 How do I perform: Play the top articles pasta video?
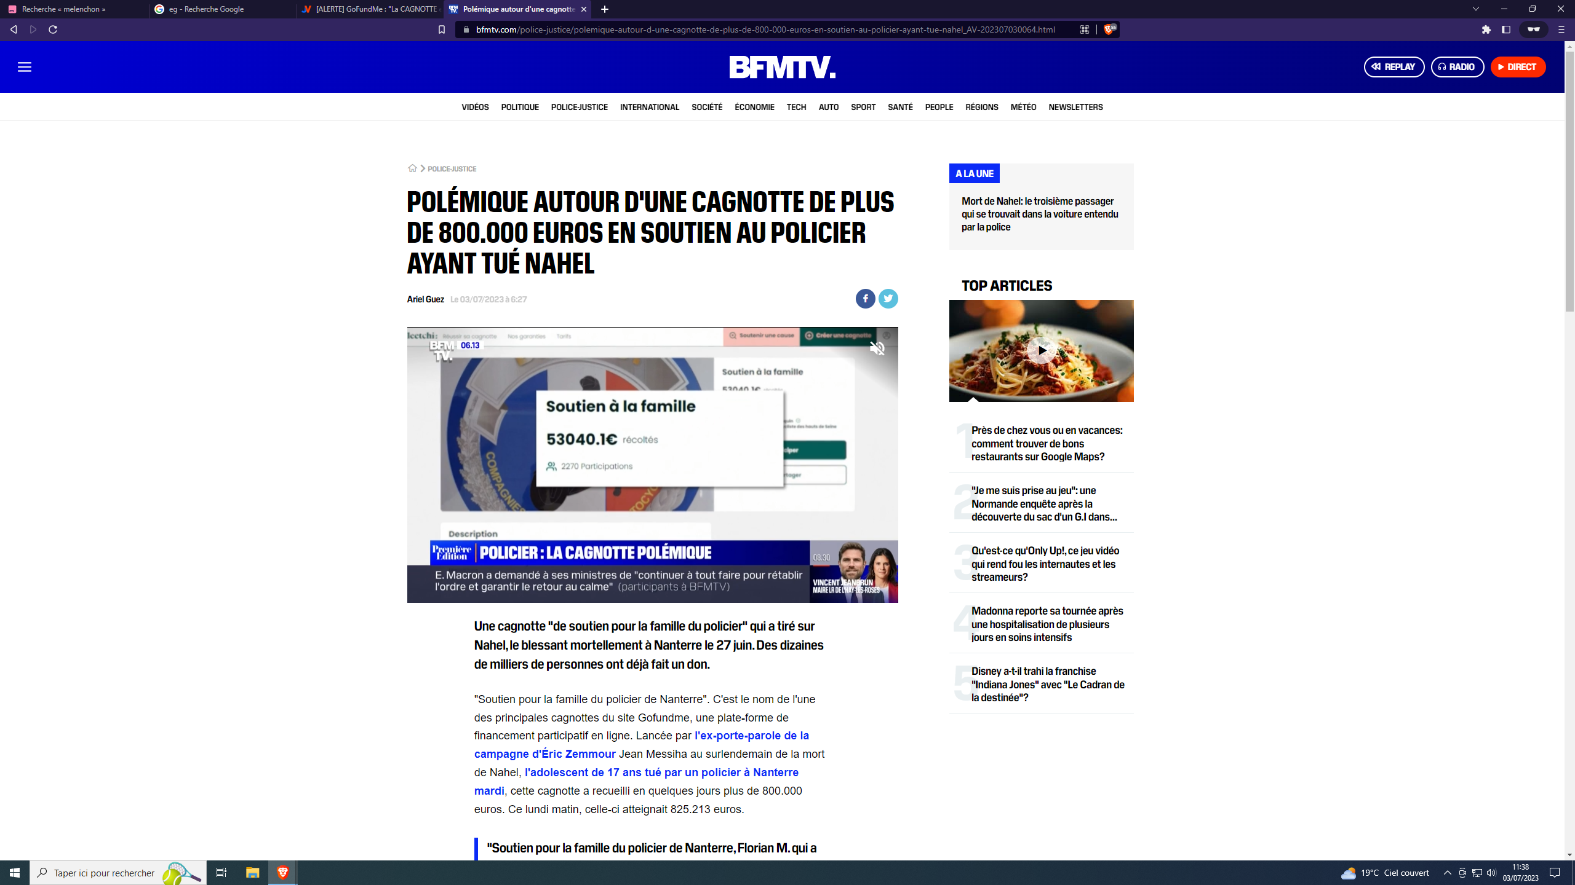[x=1042, y=350]
